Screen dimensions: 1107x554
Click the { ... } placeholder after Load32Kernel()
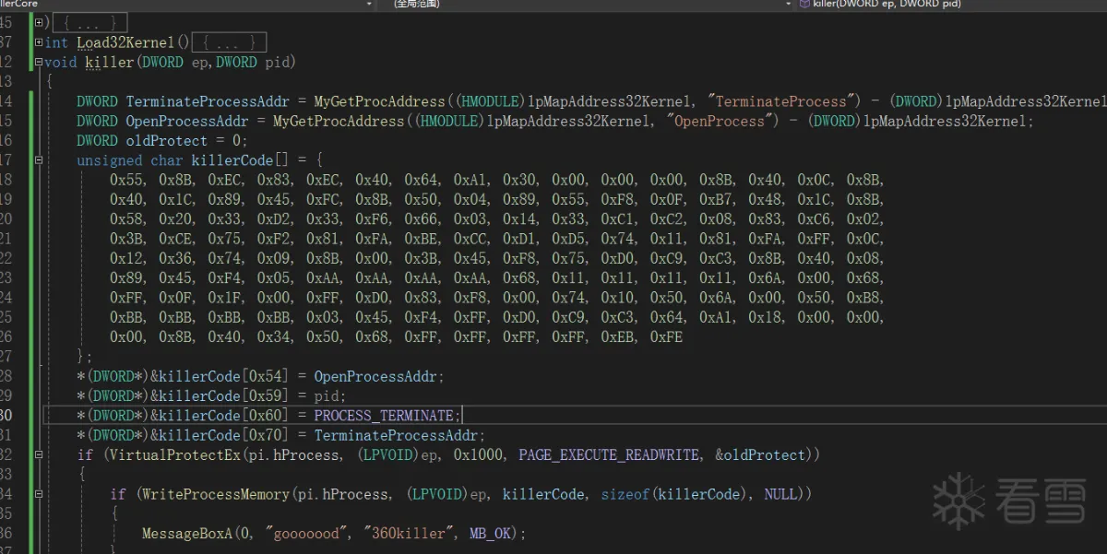231,42
